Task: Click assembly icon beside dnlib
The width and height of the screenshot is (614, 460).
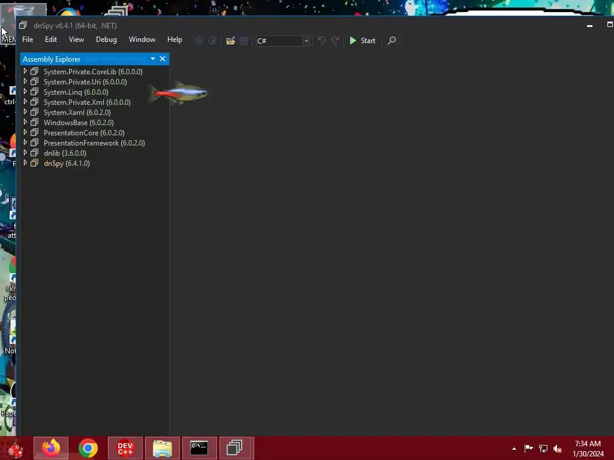Action: (x=34, y=153)
